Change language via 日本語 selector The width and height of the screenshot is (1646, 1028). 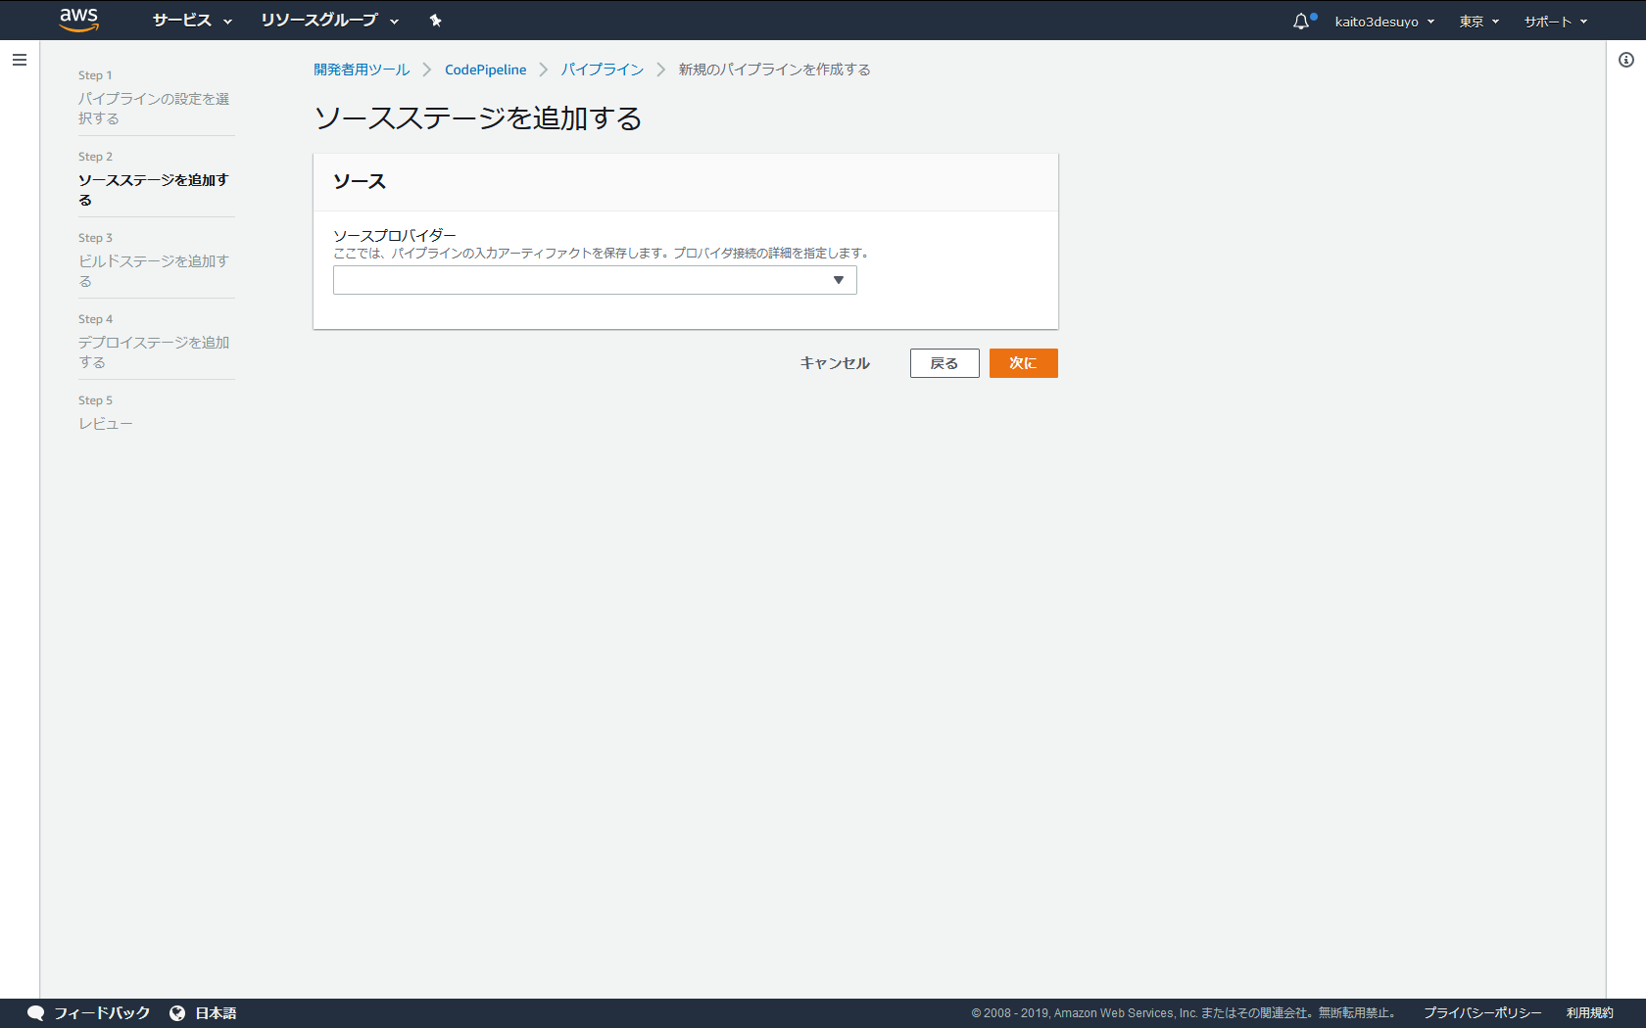[216, 1013]
